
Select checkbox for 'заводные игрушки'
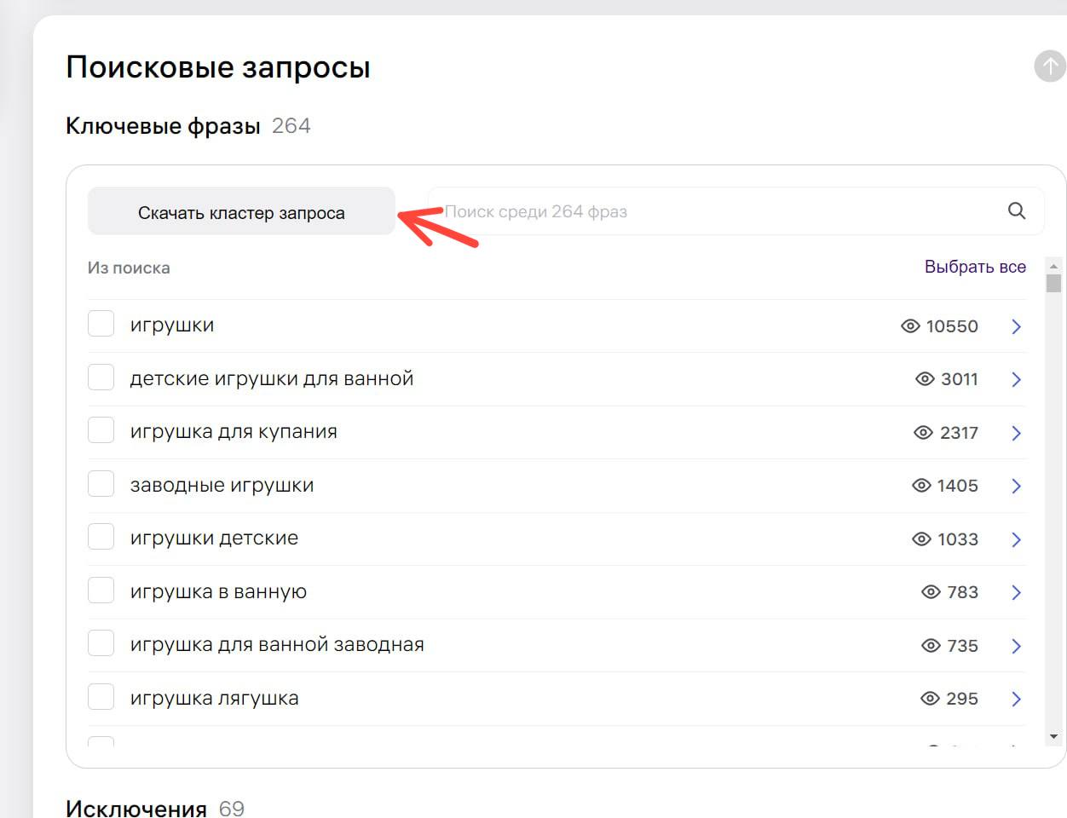(101, 484)
